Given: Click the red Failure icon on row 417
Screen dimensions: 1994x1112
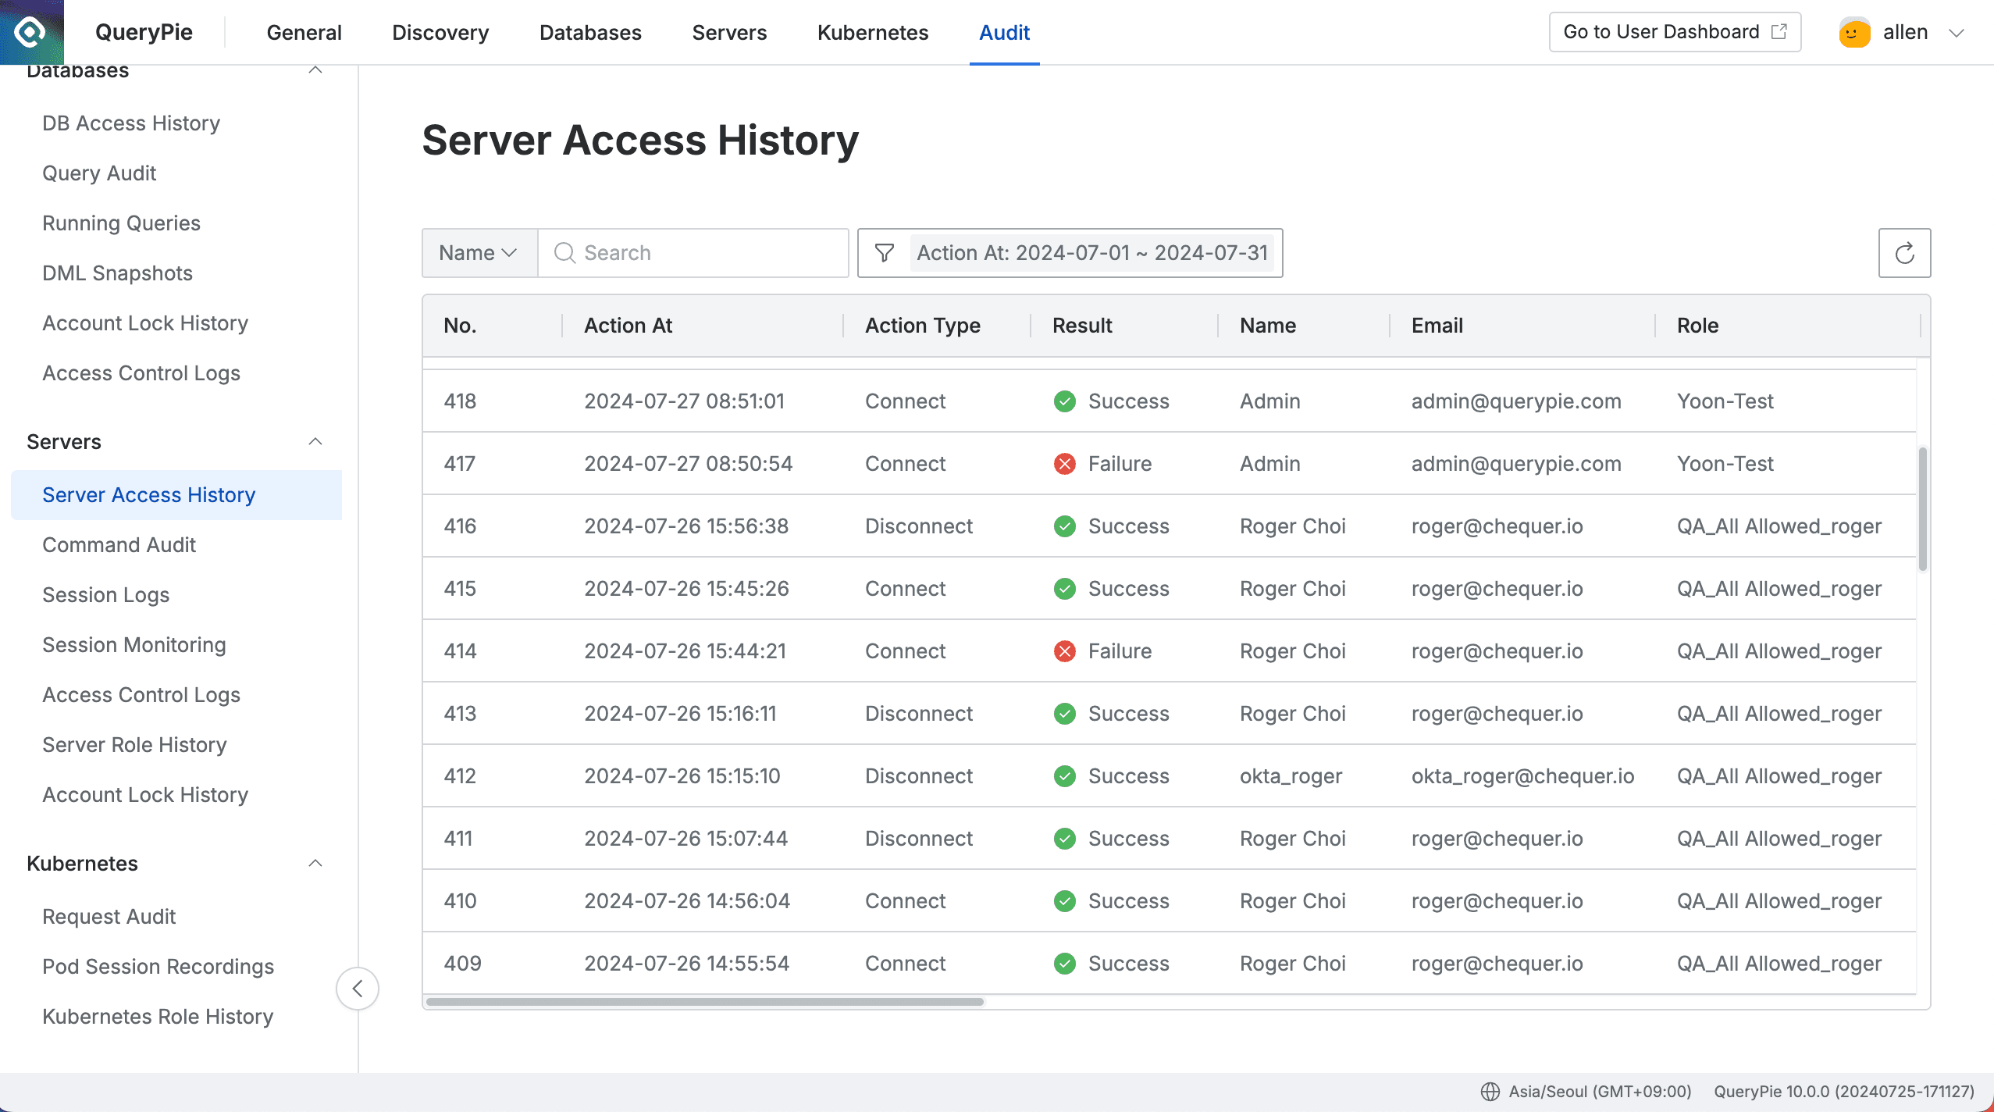Looking at the screenshot, I should pos(1065,463).
